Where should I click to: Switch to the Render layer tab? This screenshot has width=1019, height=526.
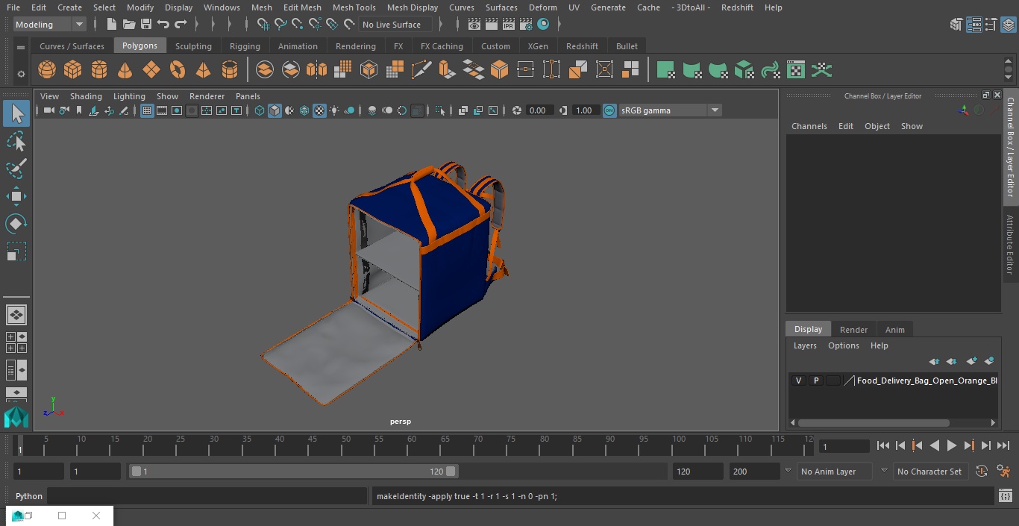(x=853, y=330)
